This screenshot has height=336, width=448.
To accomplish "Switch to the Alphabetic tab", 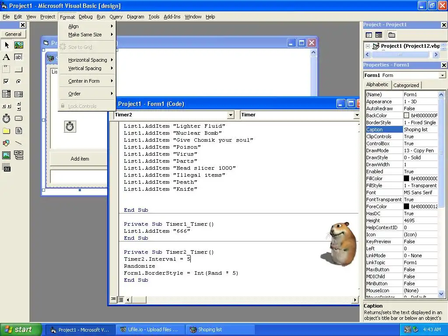I will click(377, 84).
